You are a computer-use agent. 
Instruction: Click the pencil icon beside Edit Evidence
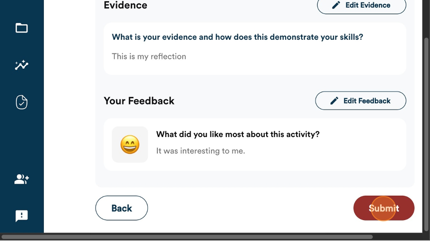pyautogui.click(x=336, y=5)
